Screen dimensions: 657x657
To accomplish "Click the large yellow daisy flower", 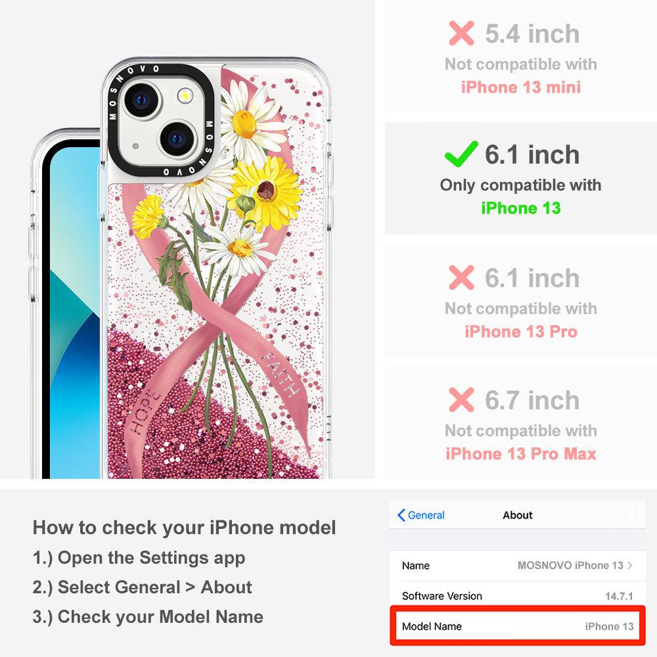I will 266,191.
